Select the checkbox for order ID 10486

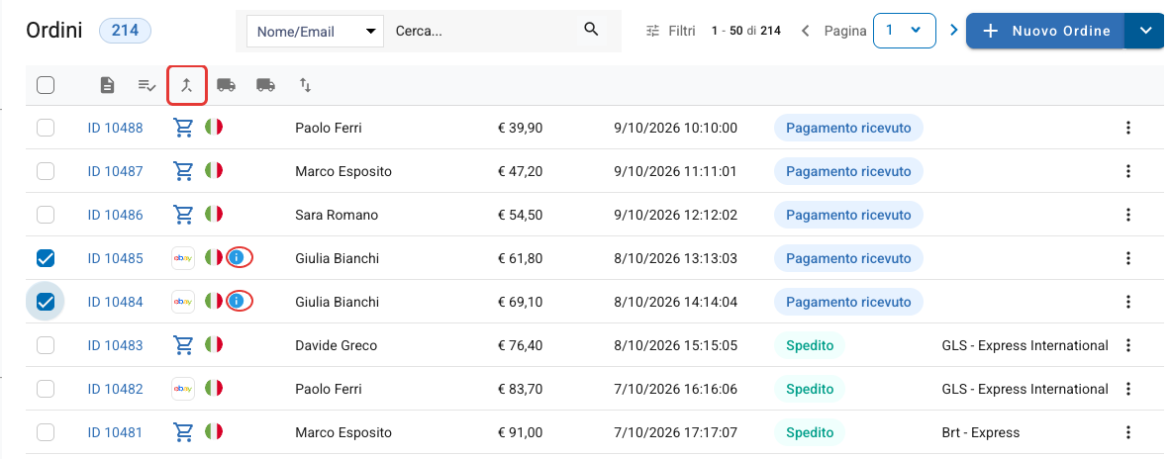(46, 215)
